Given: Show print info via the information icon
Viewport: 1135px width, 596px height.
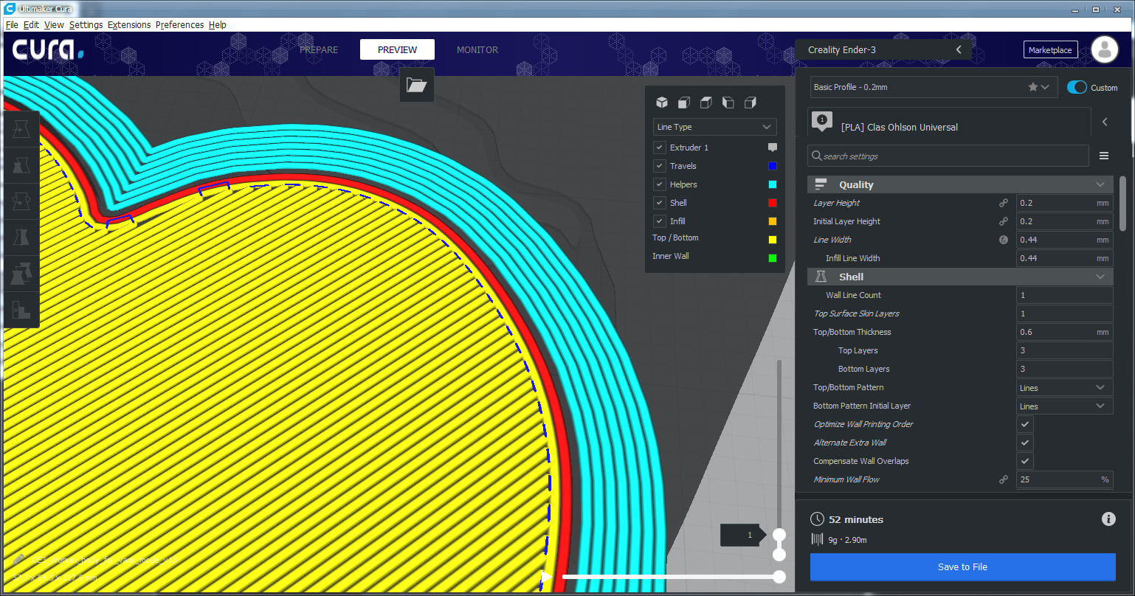Looking at the screenshot, I should 1108,519.
